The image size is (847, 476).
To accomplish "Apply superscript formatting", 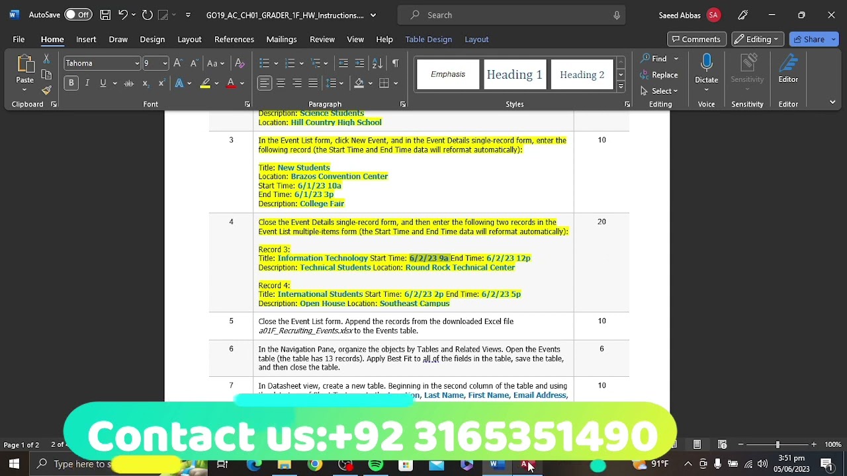I will [160, 83].
